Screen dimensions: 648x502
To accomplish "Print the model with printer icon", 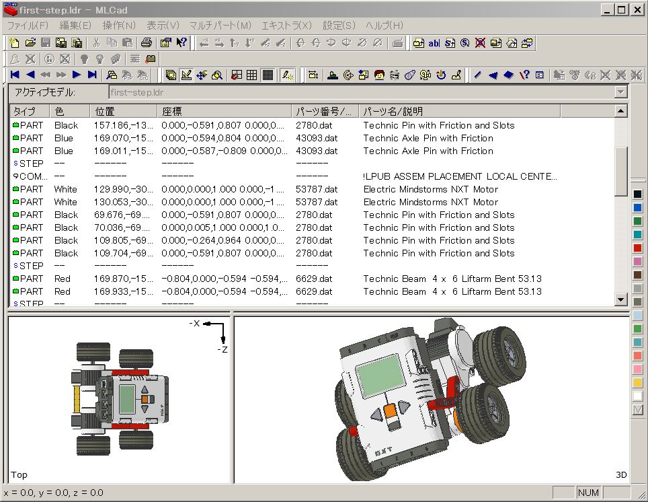I will click(x=147, y=42).
